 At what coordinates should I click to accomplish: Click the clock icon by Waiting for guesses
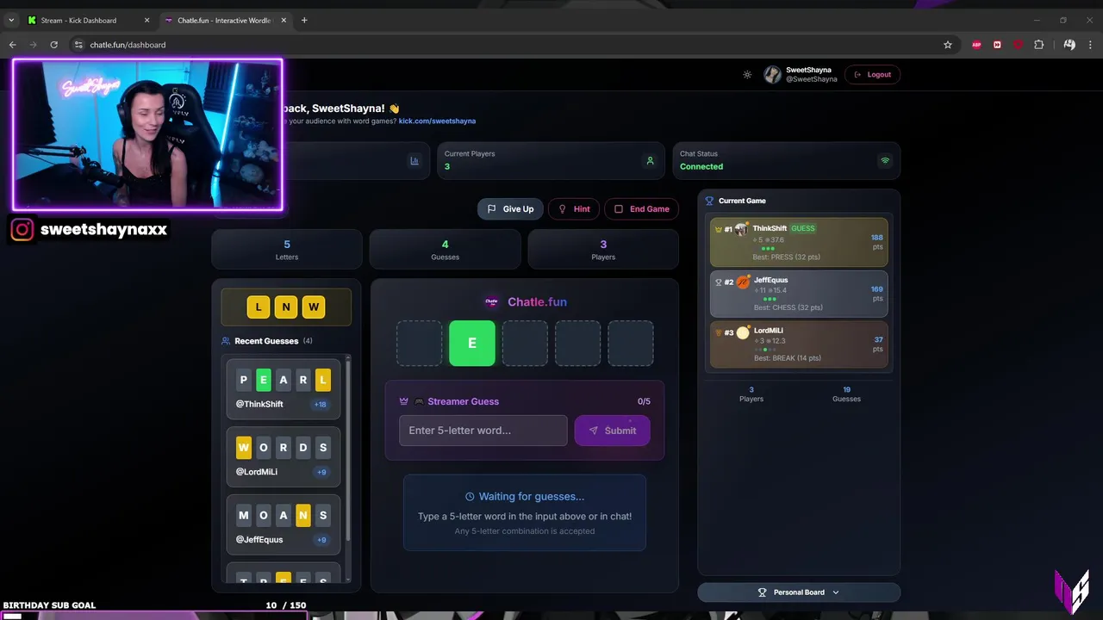coord(470,497)
